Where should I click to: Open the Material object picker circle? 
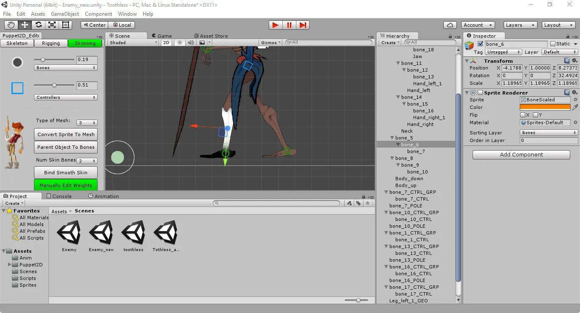click(575, 123)
